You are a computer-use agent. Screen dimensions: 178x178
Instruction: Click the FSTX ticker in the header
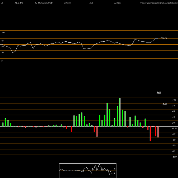pyautogui.click(x=118, y=3)
